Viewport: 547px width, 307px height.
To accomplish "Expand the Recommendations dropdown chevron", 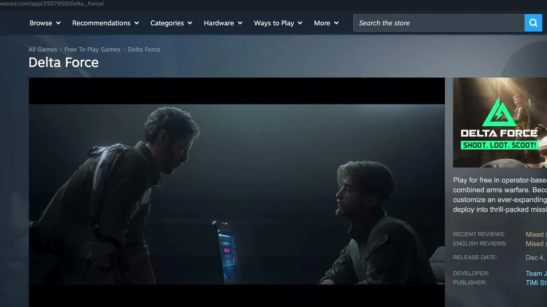I will pos(137,23).
